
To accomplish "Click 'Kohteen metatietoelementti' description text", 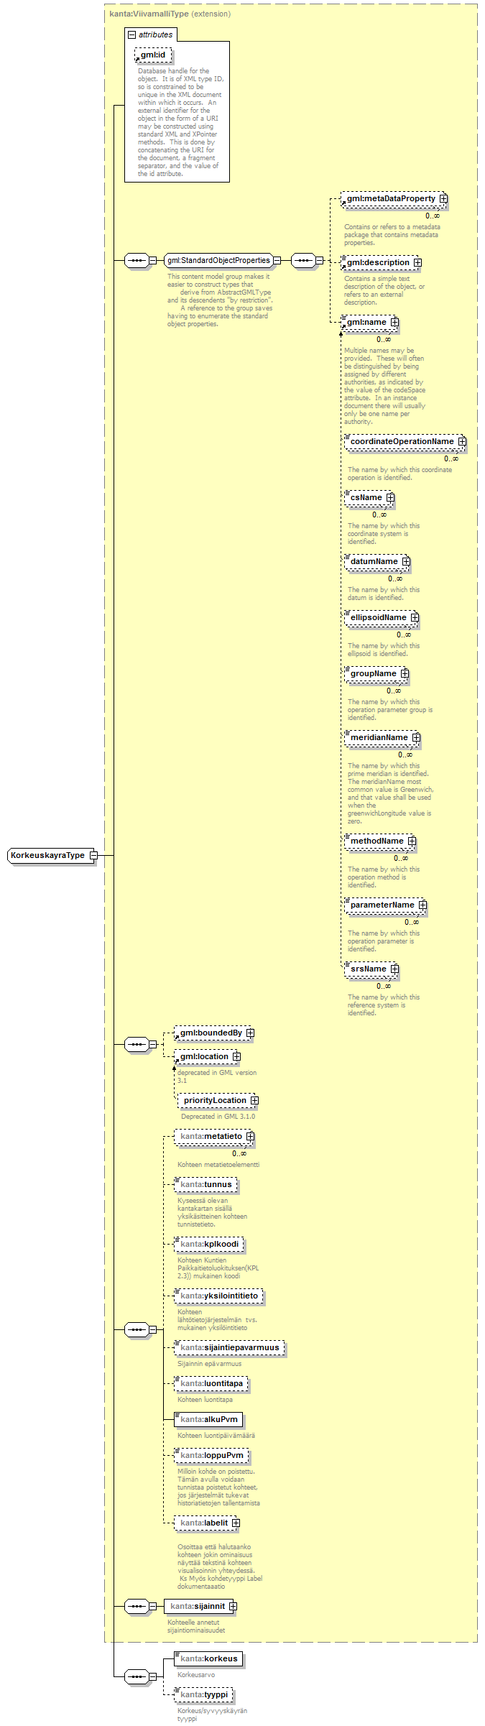I will coord(218,1164).
